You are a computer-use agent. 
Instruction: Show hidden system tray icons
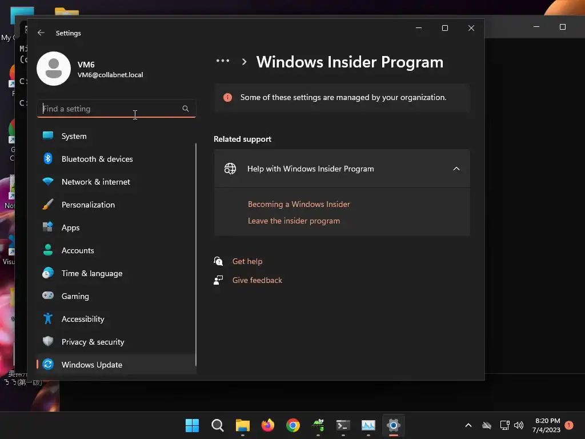click(x=468, y=425)
